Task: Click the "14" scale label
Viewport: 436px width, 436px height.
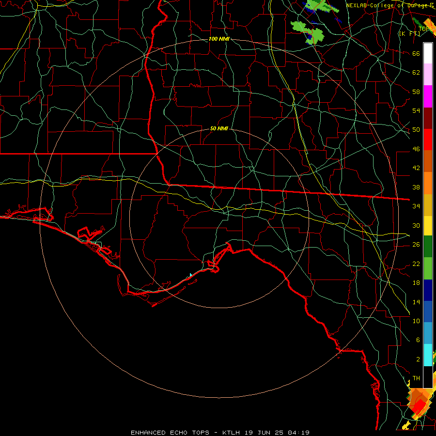Action: click(416, 302)
